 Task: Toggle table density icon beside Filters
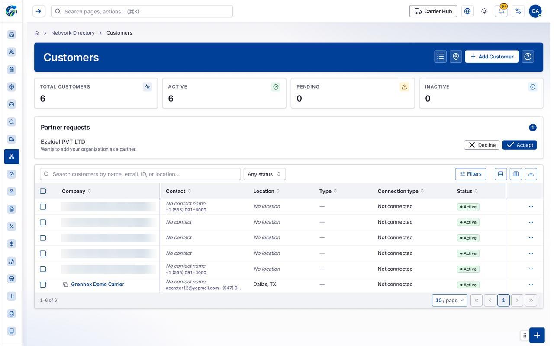point(501,174)
